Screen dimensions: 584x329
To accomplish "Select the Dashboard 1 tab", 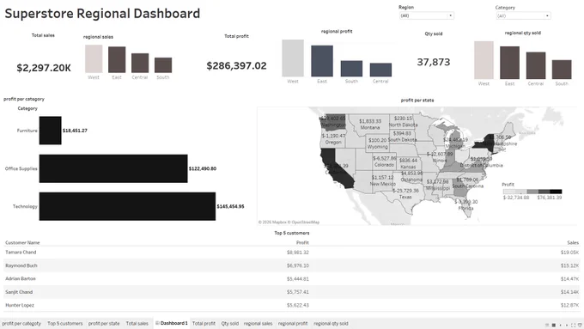I will click(172, 323).
